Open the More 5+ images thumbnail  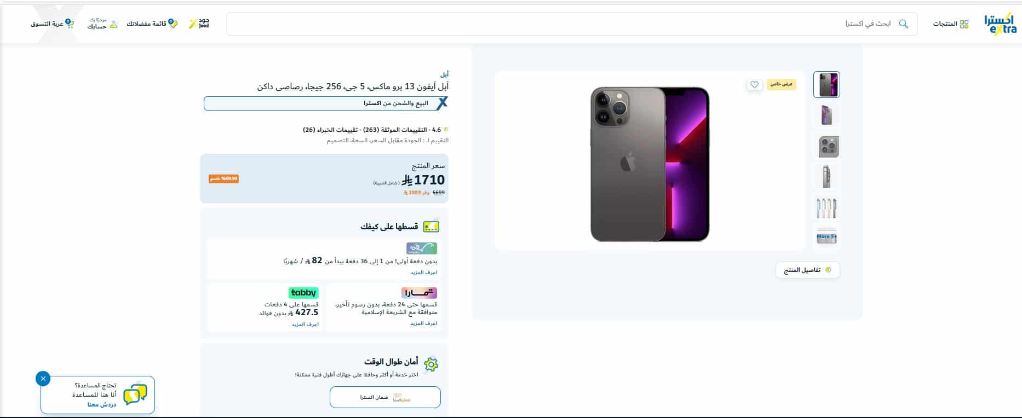click(826, 237)
